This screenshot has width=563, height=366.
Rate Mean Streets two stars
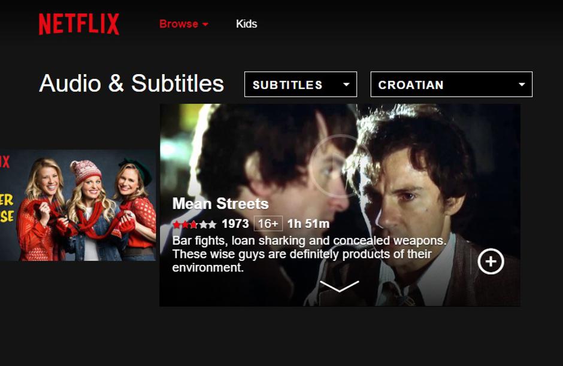coord(185,224)
